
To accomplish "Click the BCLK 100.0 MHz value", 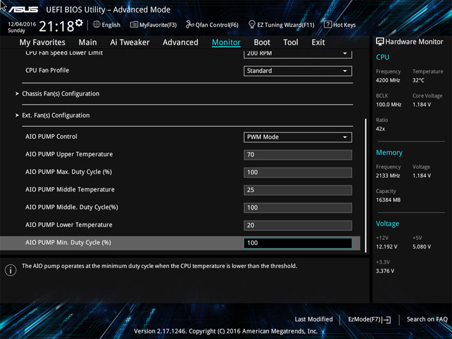I will coord(389,105).
